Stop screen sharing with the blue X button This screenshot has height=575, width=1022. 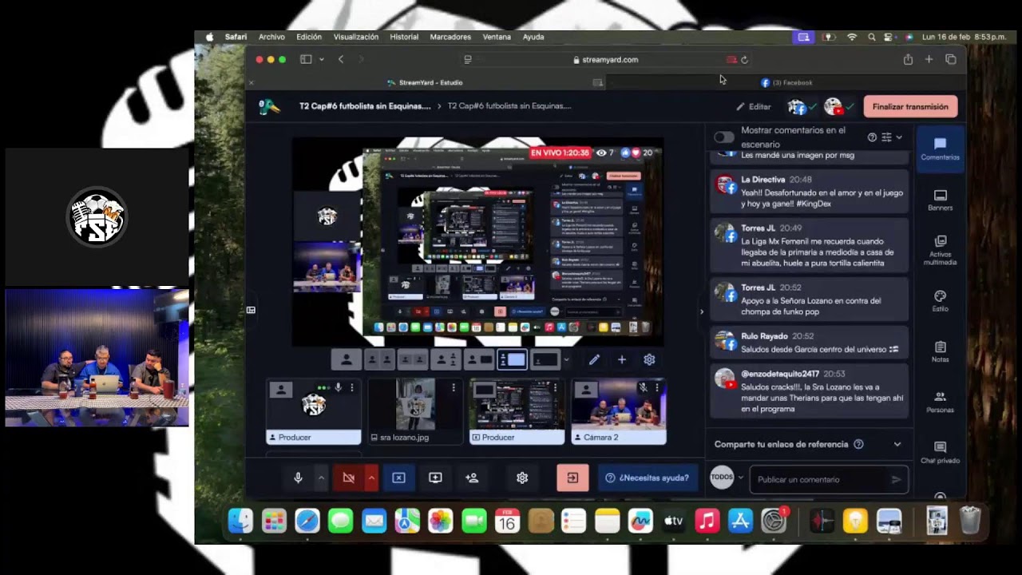[398, 478]
